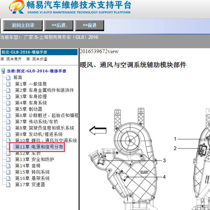Click the document icon beside 第3章
The width and height of the screenshot is (210, 210).
[x=8, y=97]
